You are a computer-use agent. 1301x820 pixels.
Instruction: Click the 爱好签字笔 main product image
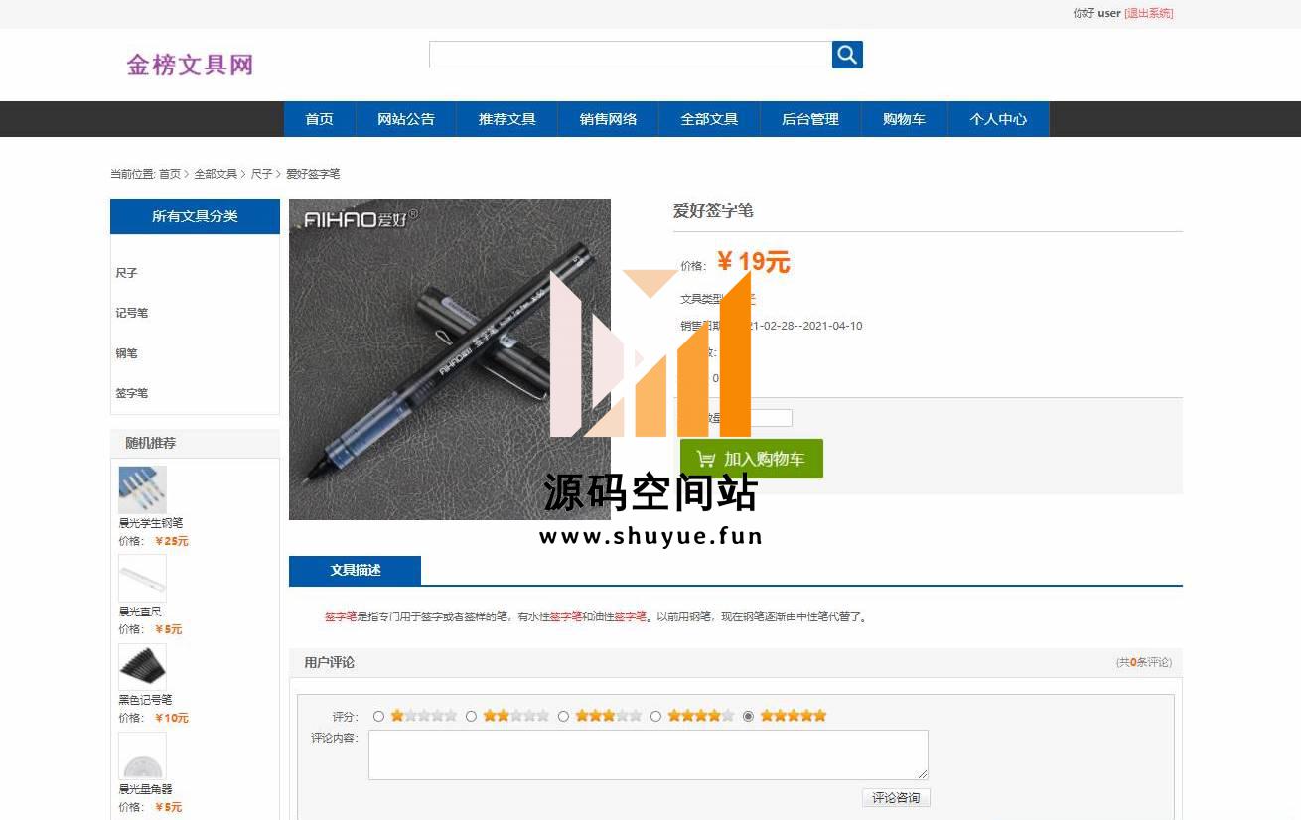click(449, 358)
